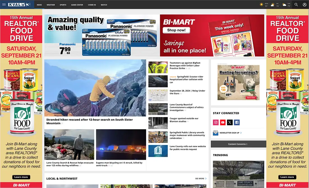This screenshot has width=309, height=188.
Task: Click the Trending section heading
Action: click(x=220, y=155)
